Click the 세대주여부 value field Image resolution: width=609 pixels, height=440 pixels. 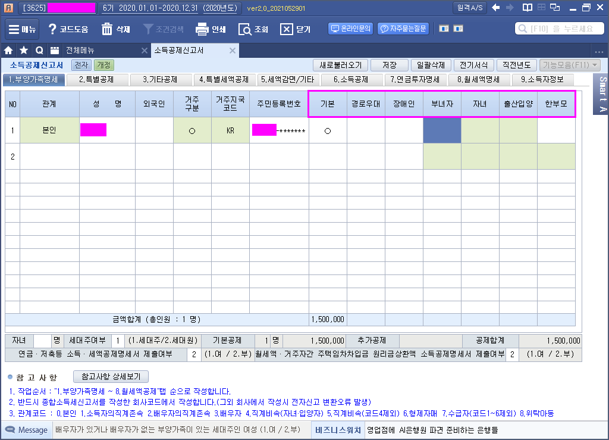[x=118, y=341]
